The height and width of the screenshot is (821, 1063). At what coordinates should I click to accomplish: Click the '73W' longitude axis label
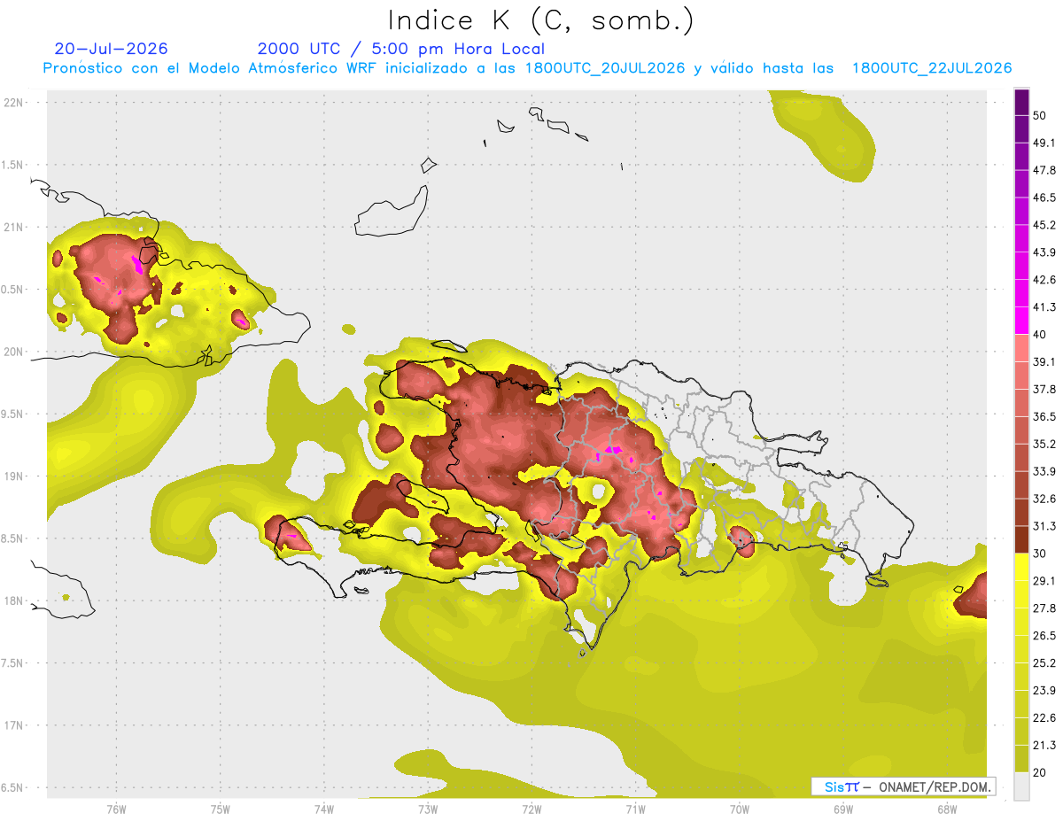tap(428, 809)
